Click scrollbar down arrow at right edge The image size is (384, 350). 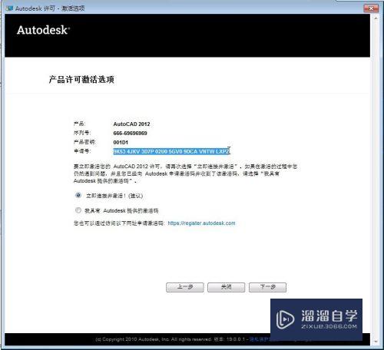click(376, 342)
